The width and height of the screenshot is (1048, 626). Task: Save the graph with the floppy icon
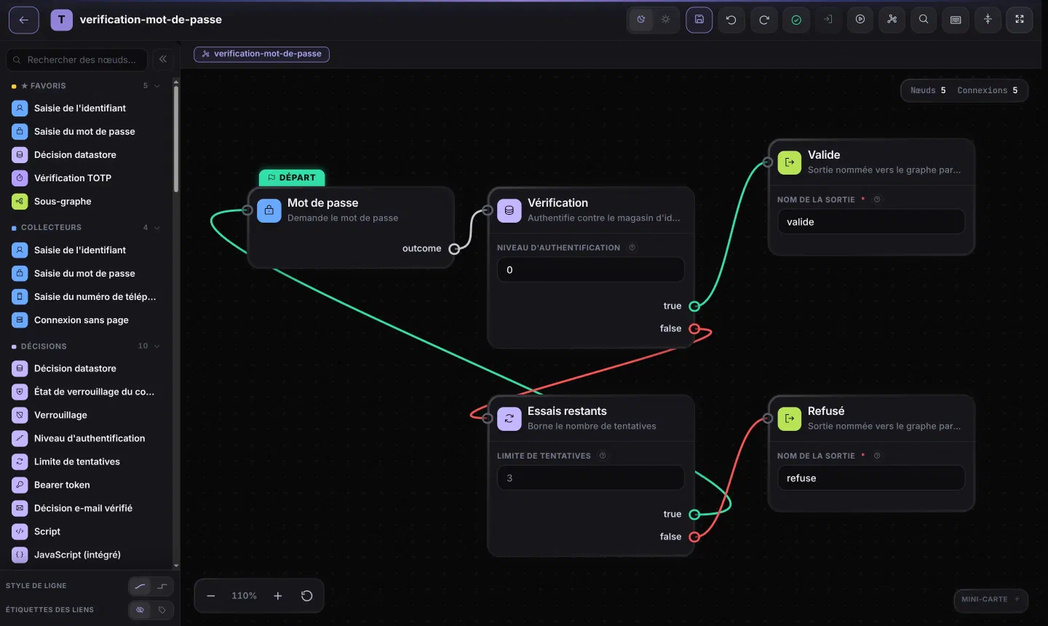699,20
